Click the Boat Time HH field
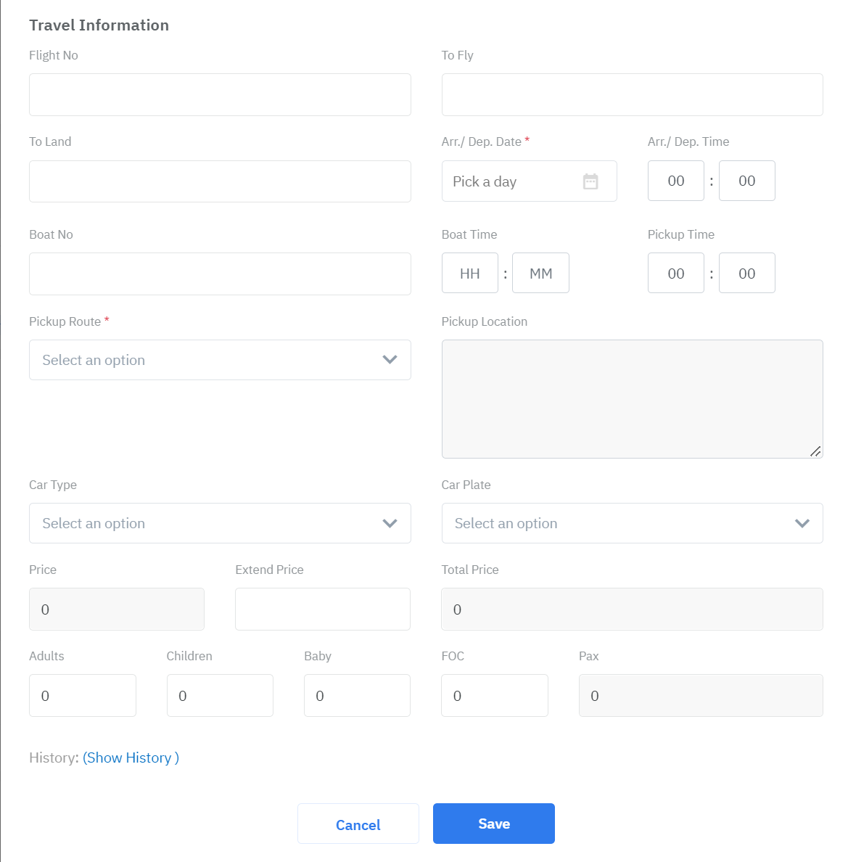Screen dimensions: 848x862 [x=469, y=274]
